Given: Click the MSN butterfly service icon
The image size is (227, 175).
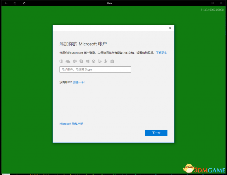Looking at the screenshot, I should (106, 61).
